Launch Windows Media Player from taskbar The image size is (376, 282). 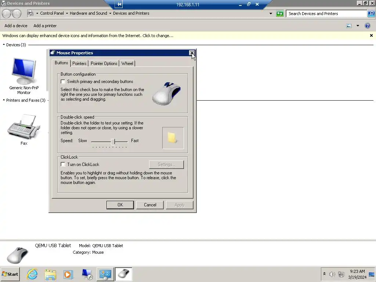68,274
